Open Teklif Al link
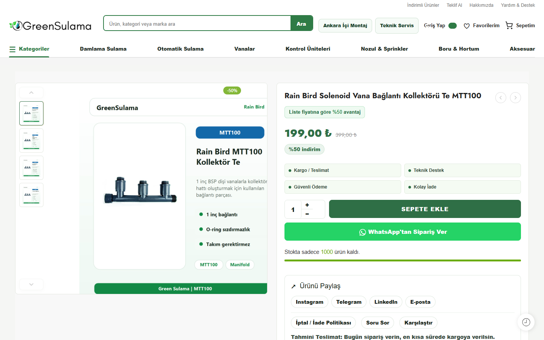This screenshot has height=340, width=544. pyautogui.click(x=454, y=5)
